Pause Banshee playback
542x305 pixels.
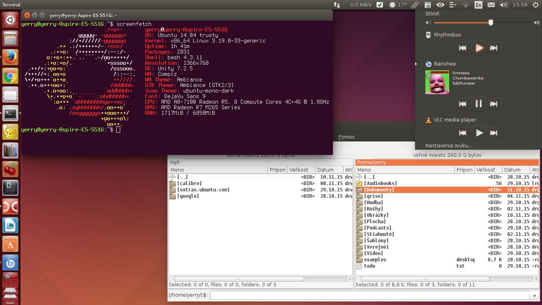(x=479, y=104)
